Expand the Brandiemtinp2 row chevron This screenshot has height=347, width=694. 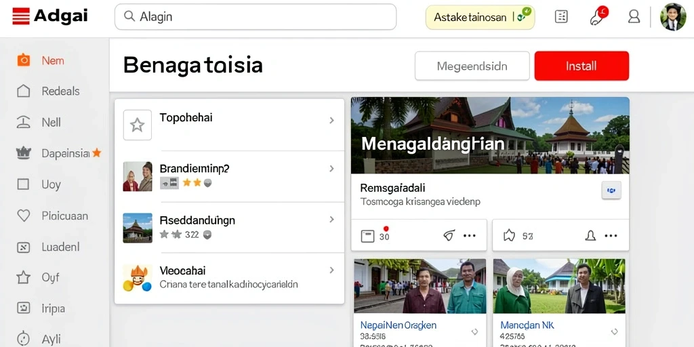point(331,169)
